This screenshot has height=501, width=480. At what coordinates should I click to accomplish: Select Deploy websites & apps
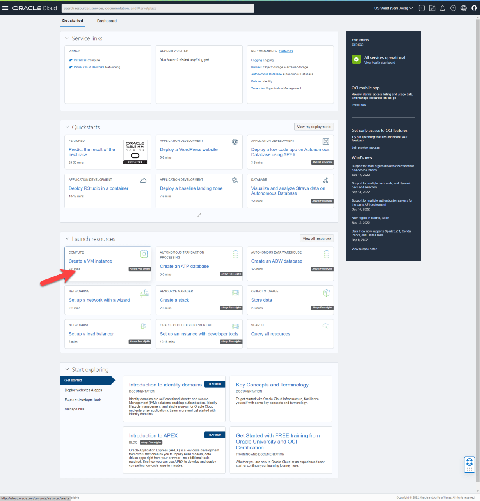[x=84, y=390]
